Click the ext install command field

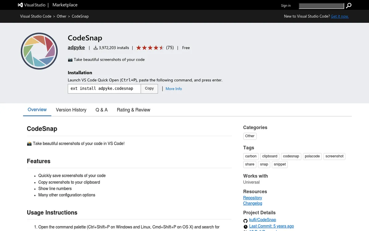[x=104, y=89]
